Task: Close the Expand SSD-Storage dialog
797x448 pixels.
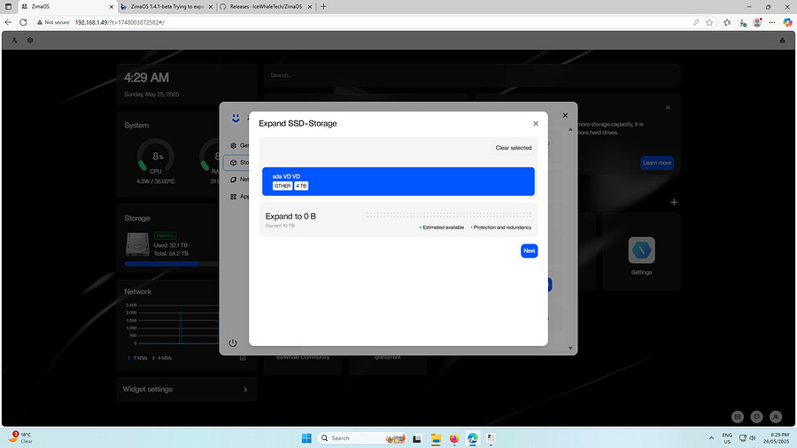Action: 535,123
